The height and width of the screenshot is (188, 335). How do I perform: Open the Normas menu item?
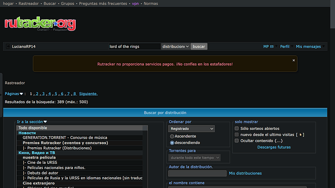[151, 3]
